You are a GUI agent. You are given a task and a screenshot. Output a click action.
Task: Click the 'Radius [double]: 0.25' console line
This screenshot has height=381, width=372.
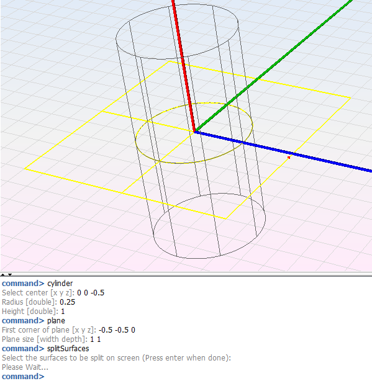[x=39, y=302]
